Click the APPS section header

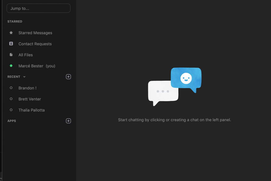coord(12,121)
